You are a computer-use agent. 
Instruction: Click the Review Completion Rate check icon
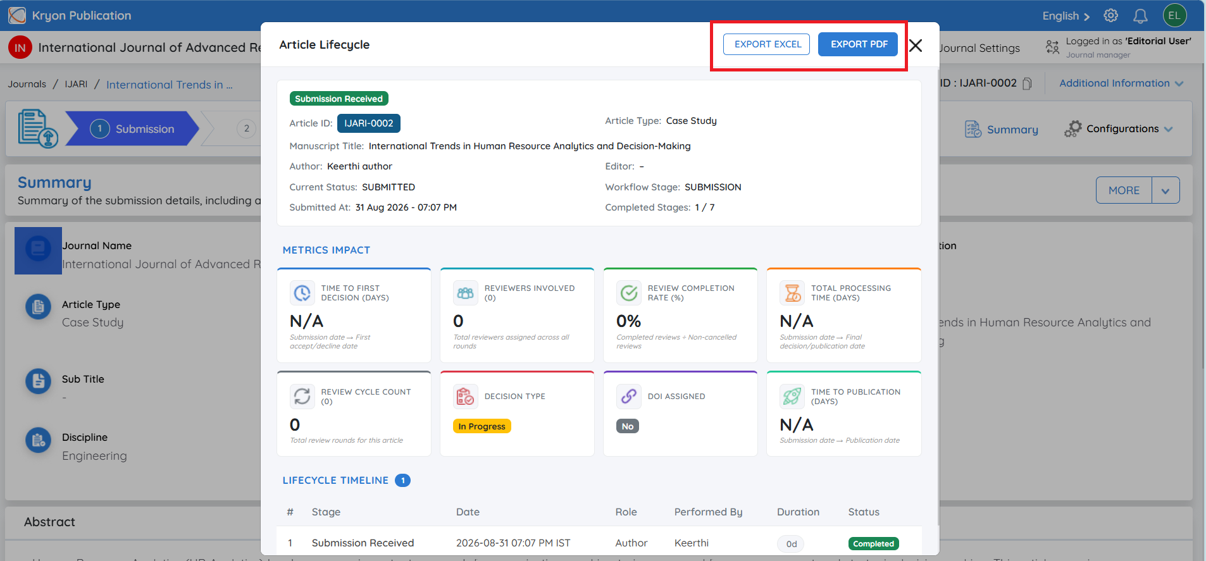[x=629, y=293]
